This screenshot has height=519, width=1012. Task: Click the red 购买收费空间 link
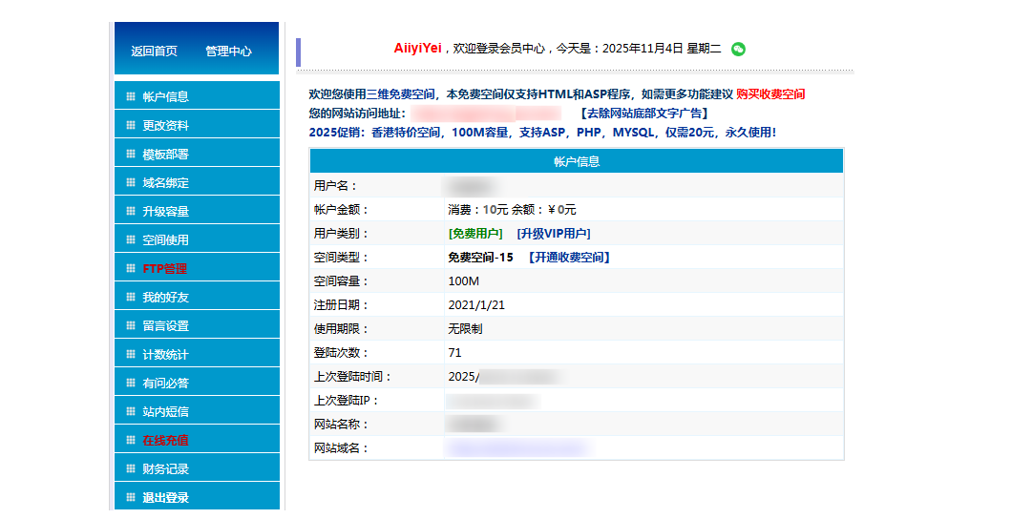pos(770,94)
